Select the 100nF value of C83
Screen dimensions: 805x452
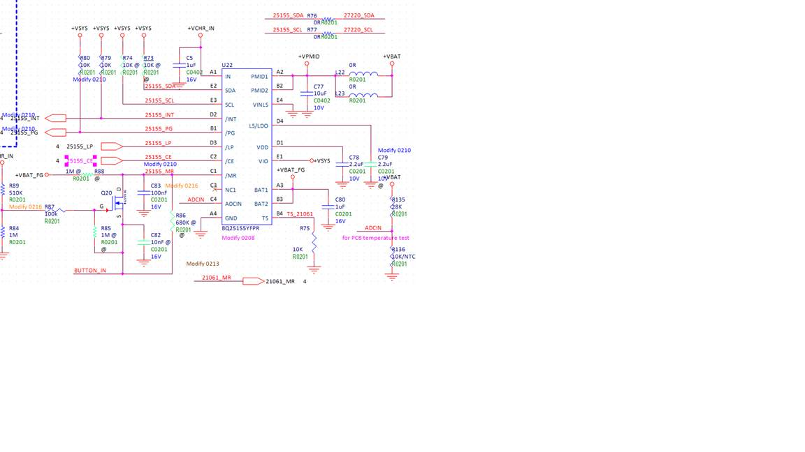[x=159, y=193]
